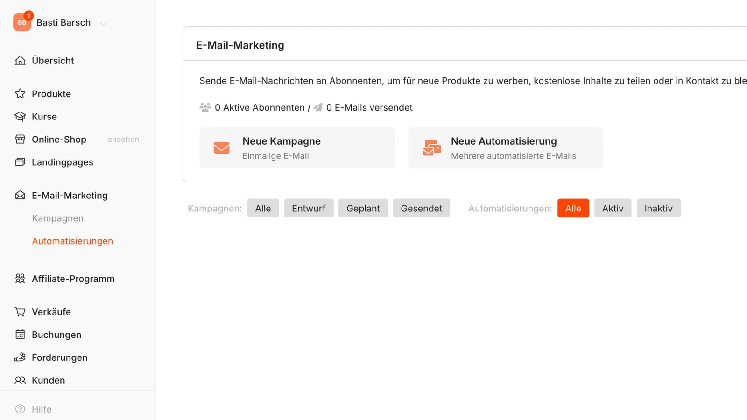Open Forderungen in sidebar
The image size is (747, 420).
click(x=59, y=357)
